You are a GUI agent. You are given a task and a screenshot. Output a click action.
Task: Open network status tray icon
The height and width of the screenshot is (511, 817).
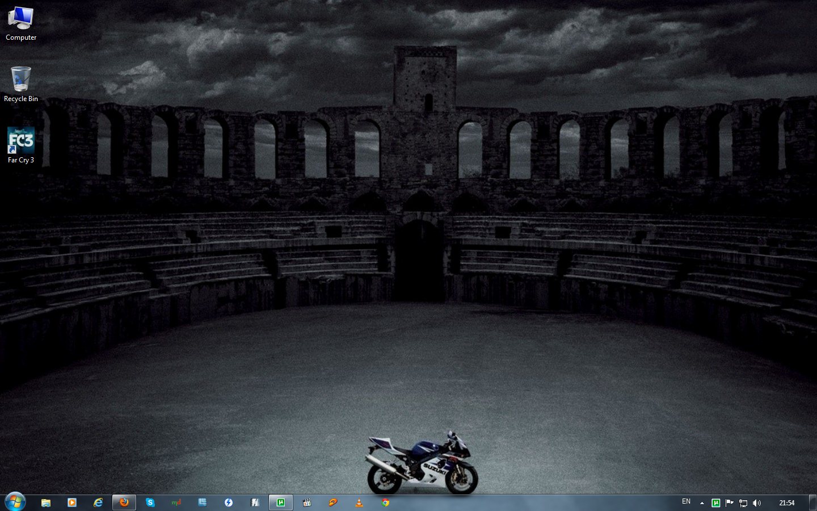(743, 503)
